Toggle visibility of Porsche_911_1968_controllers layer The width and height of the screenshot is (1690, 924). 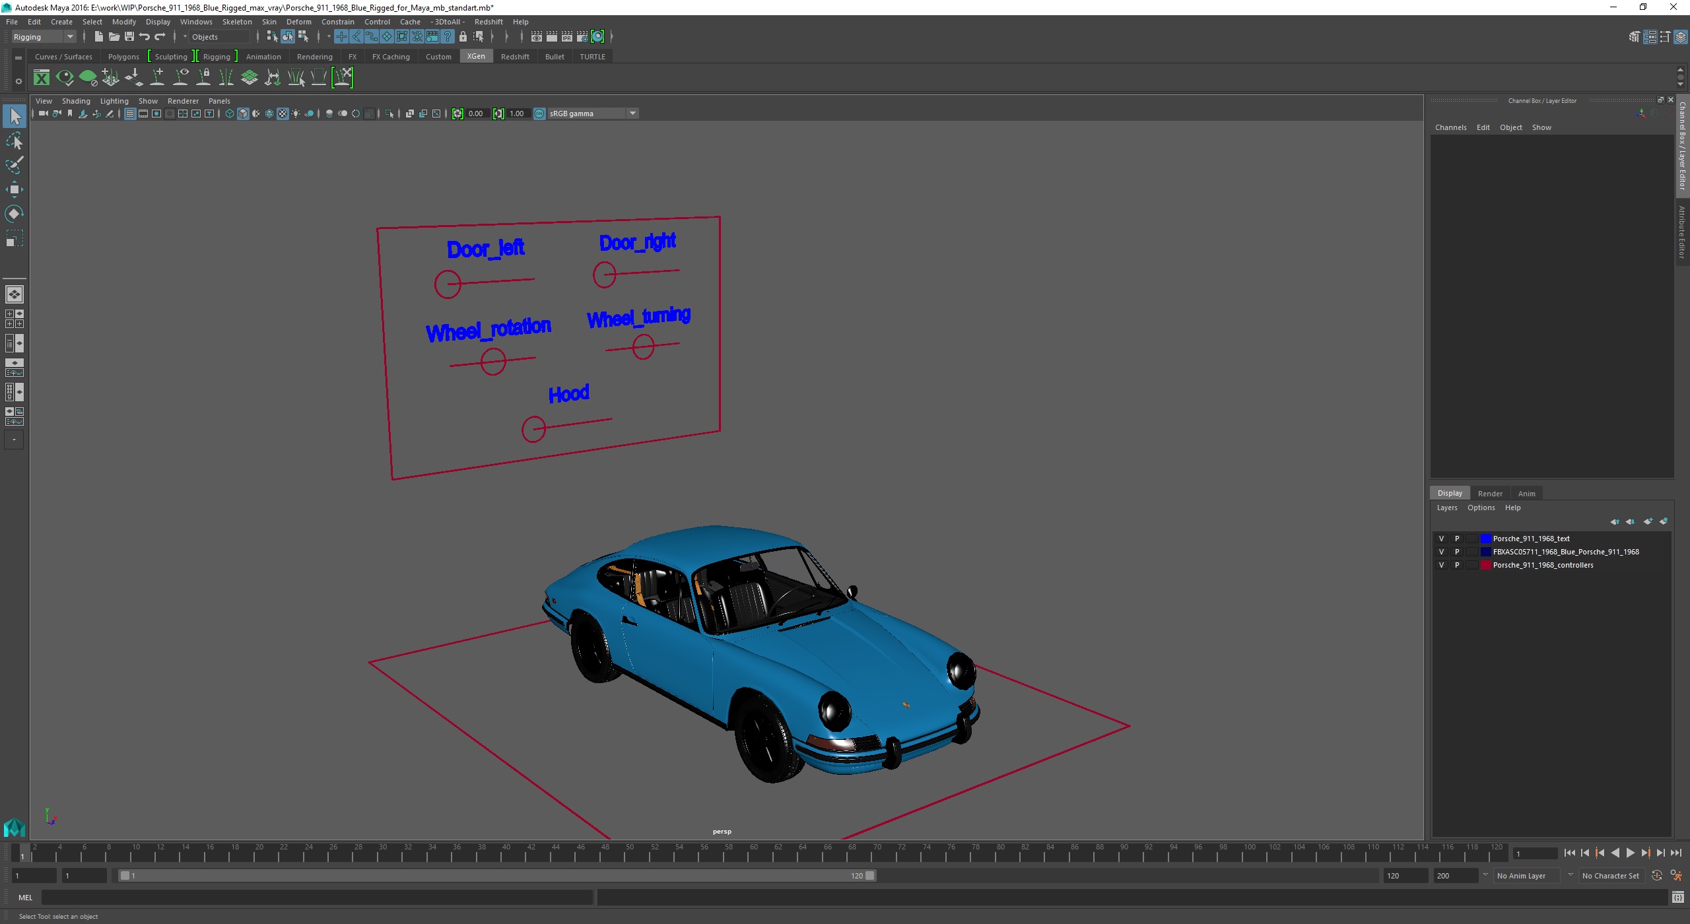coord(1440,564)
